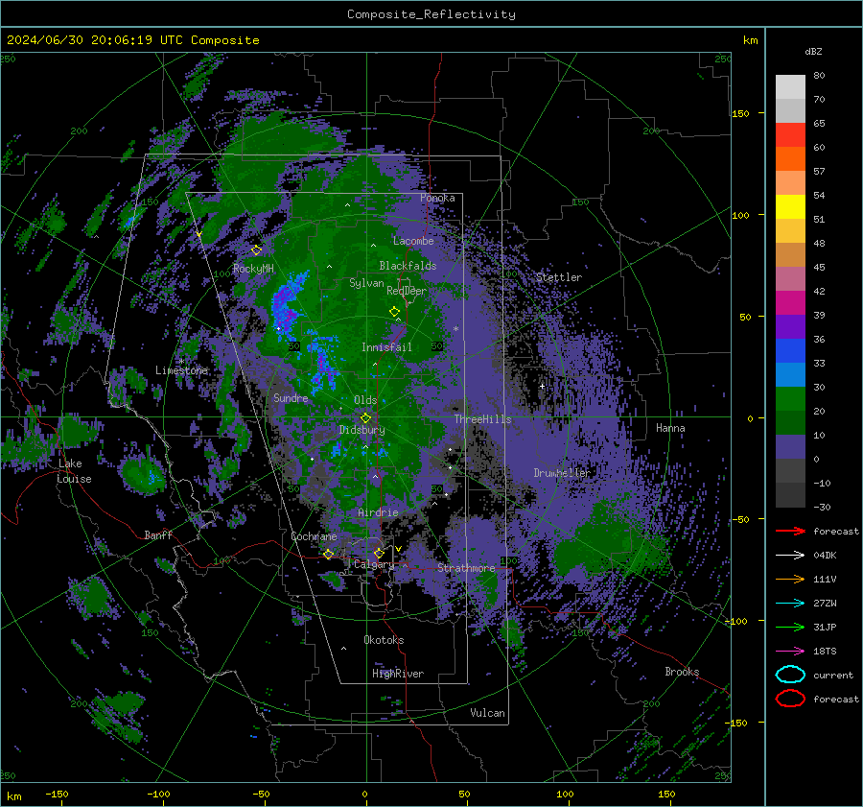Click the 150 tick label on bottom axis
Viewport: 863px width, 807px height.
point(666,794)
